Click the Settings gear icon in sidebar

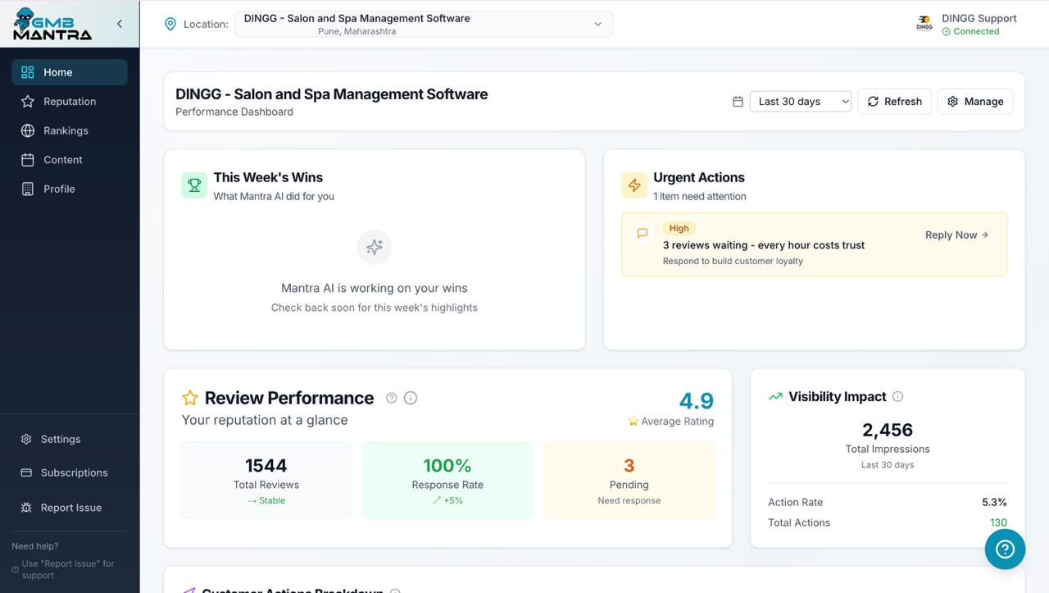point(26,439)
